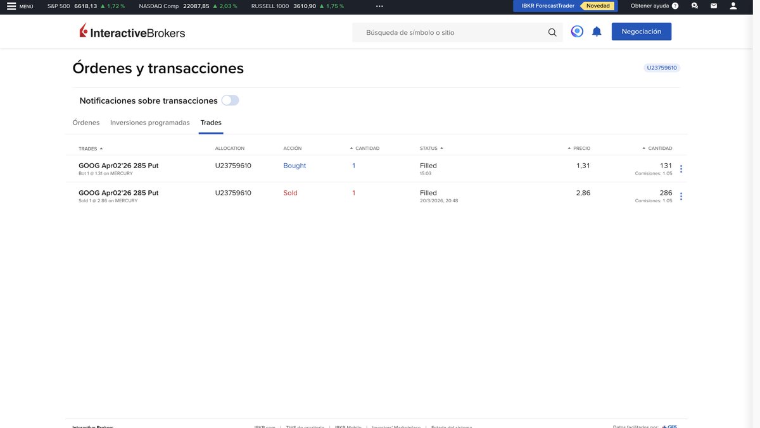This screenshot has width=760, height=428.
Task: Focus the Búsqueda de símbolo o sitio field
Action: (x=450, y=32)
